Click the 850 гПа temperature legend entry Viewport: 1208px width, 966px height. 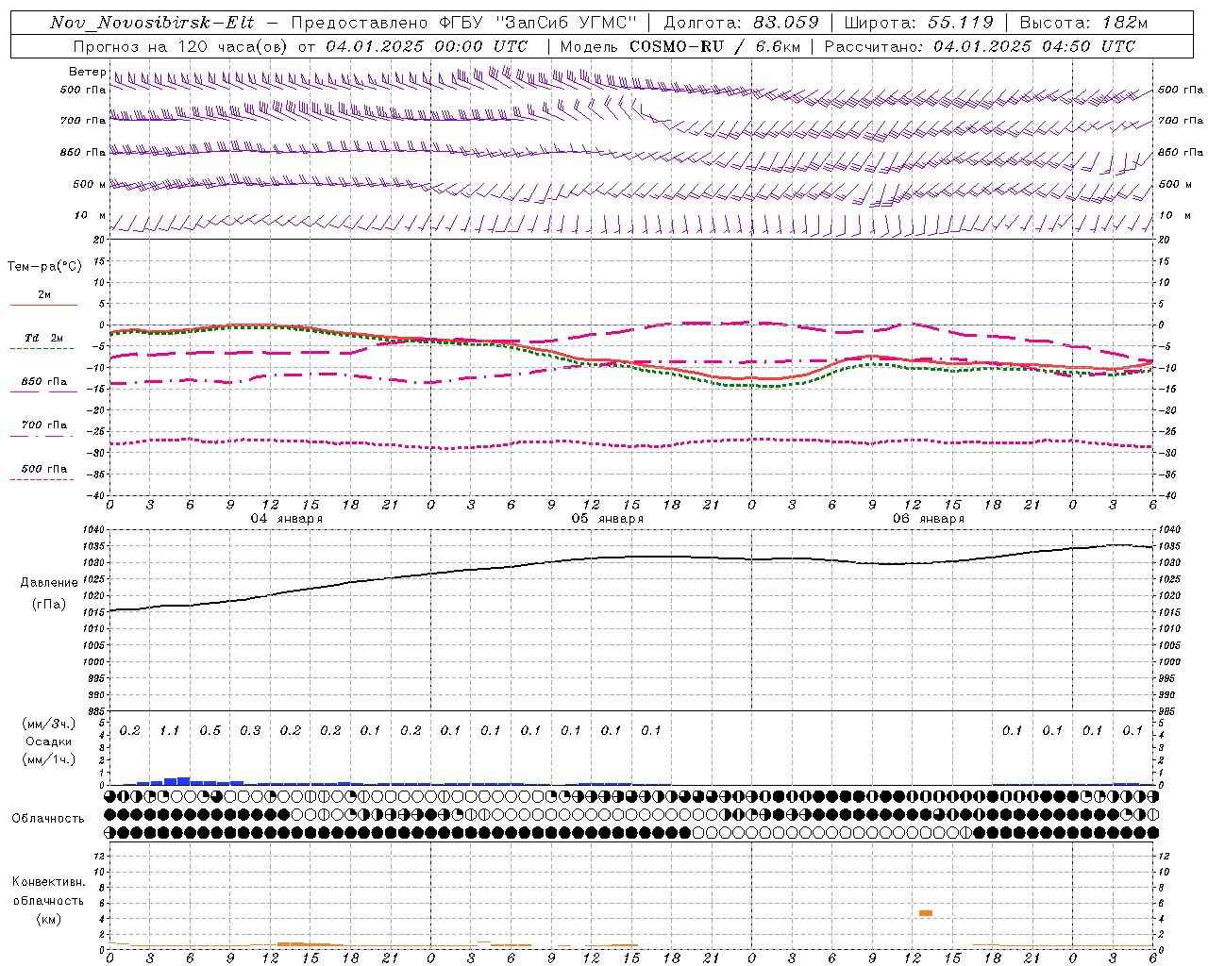[x=43, y=386]
